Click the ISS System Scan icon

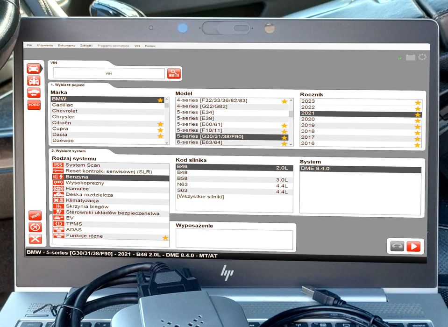click(x=58, y=165)
